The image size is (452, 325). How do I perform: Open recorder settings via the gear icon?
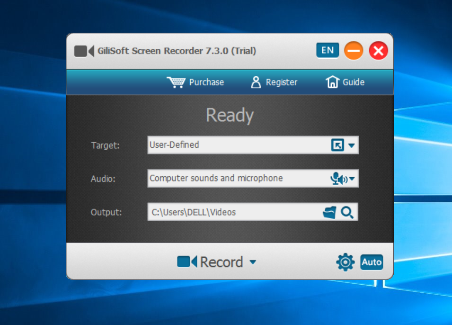pos(345,262)
